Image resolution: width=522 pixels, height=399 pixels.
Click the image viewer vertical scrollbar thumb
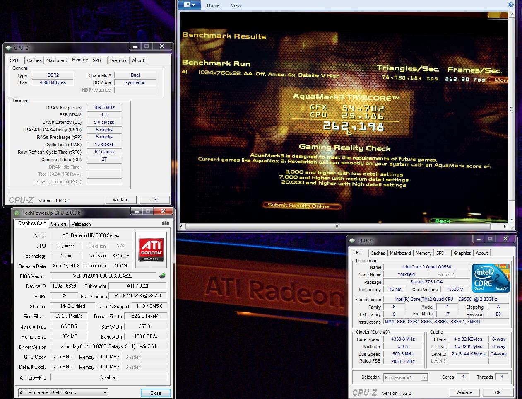(x=512, y=109)
